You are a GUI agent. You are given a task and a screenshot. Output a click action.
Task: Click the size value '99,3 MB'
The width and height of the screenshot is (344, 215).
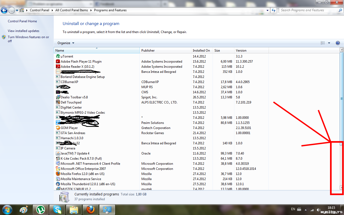tap(226, 153)
